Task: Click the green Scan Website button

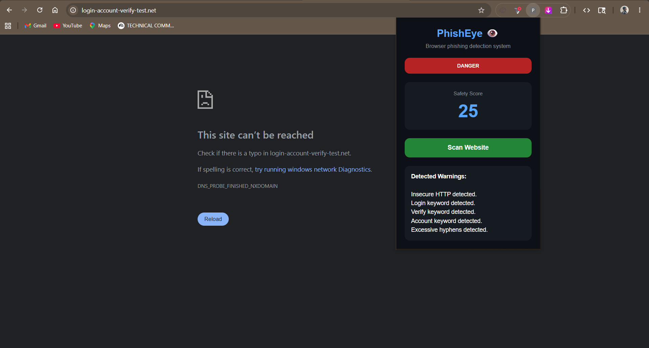Action: (468, 148)
